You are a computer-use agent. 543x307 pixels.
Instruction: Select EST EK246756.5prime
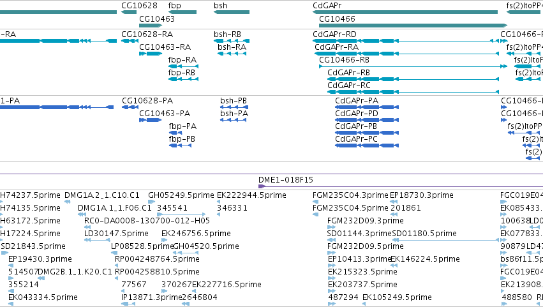(x=196, y=234)
